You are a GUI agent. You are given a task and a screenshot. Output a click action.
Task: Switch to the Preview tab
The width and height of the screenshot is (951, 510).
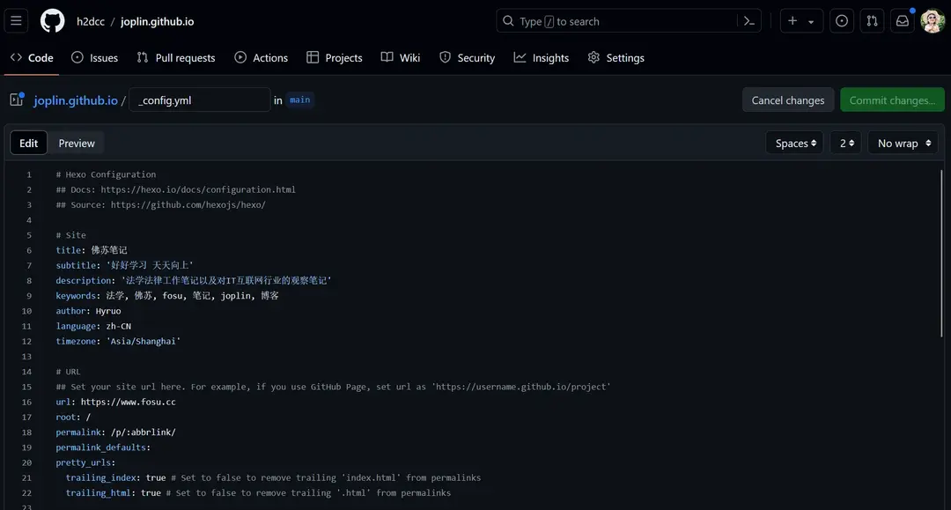click(76, 142)
